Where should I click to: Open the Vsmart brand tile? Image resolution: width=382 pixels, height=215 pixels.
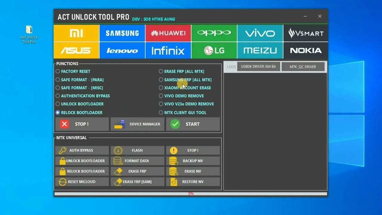tap(306, 33)
